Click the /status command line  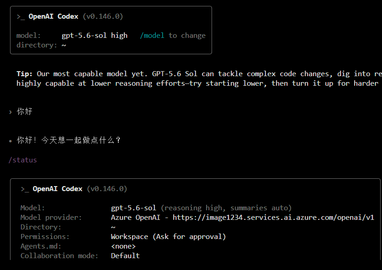(x=23, y=160)
